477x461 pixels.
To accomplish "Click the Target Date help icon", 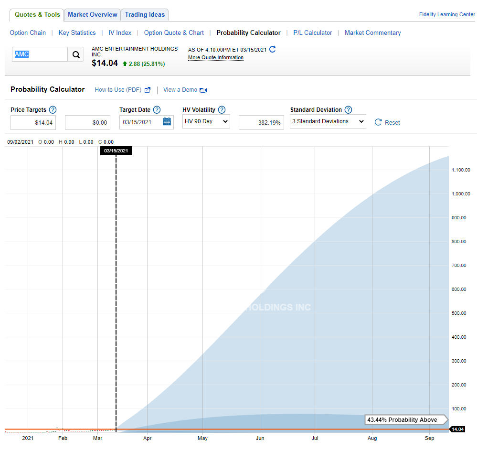I will coord(157,110).
